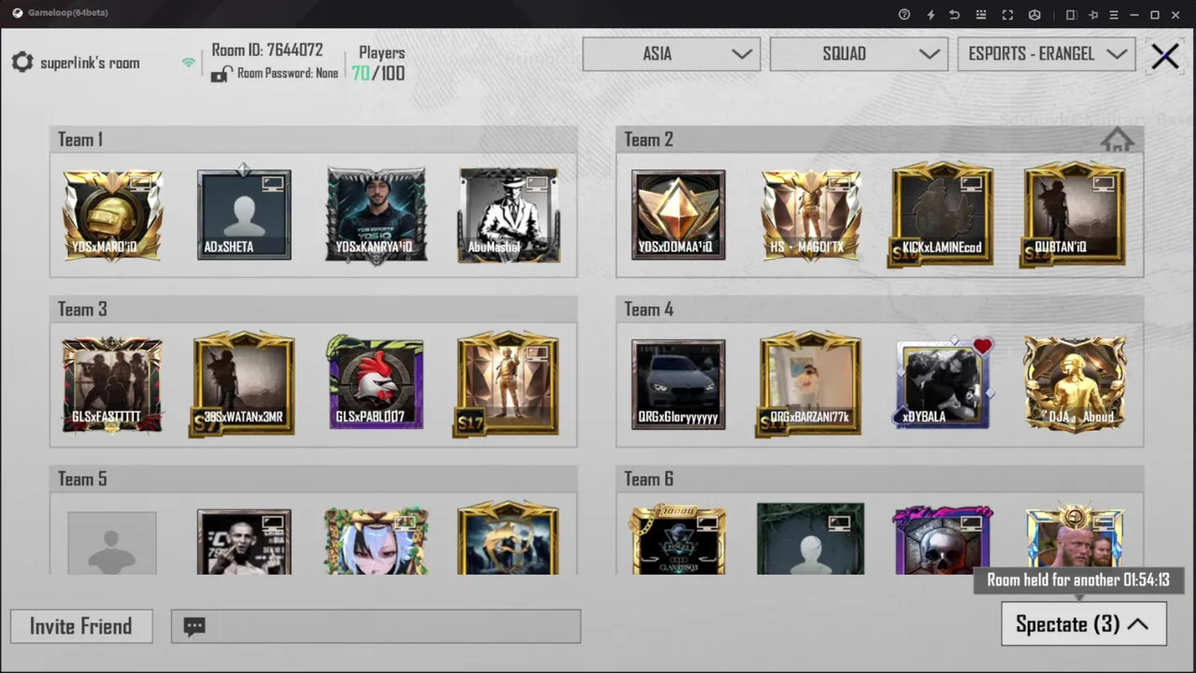Select Team 5 fighter photo avatar

pos(244,542)
